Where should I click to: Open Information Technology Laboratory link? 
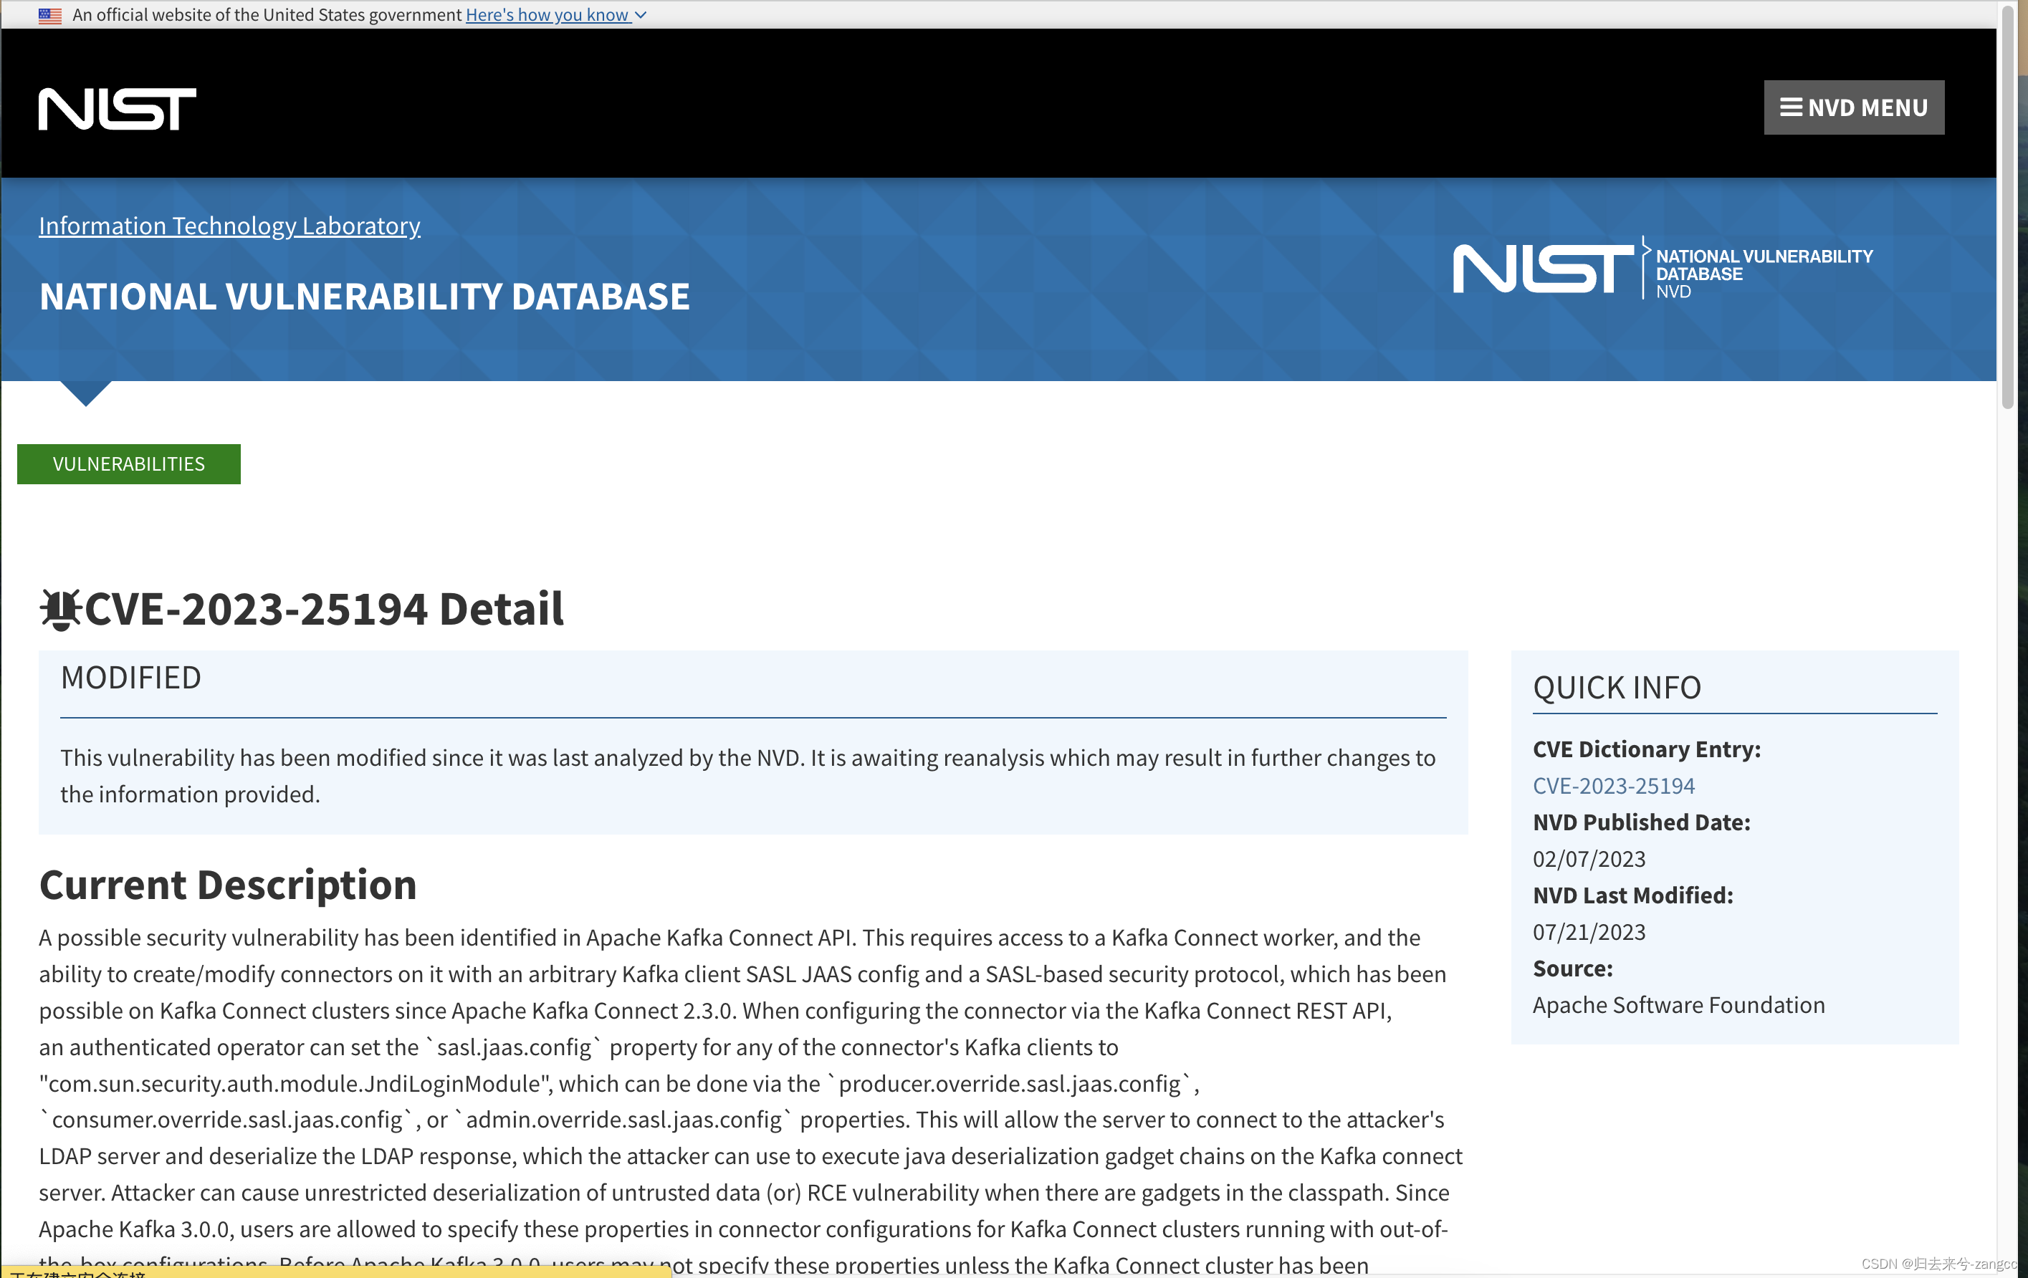229,226
